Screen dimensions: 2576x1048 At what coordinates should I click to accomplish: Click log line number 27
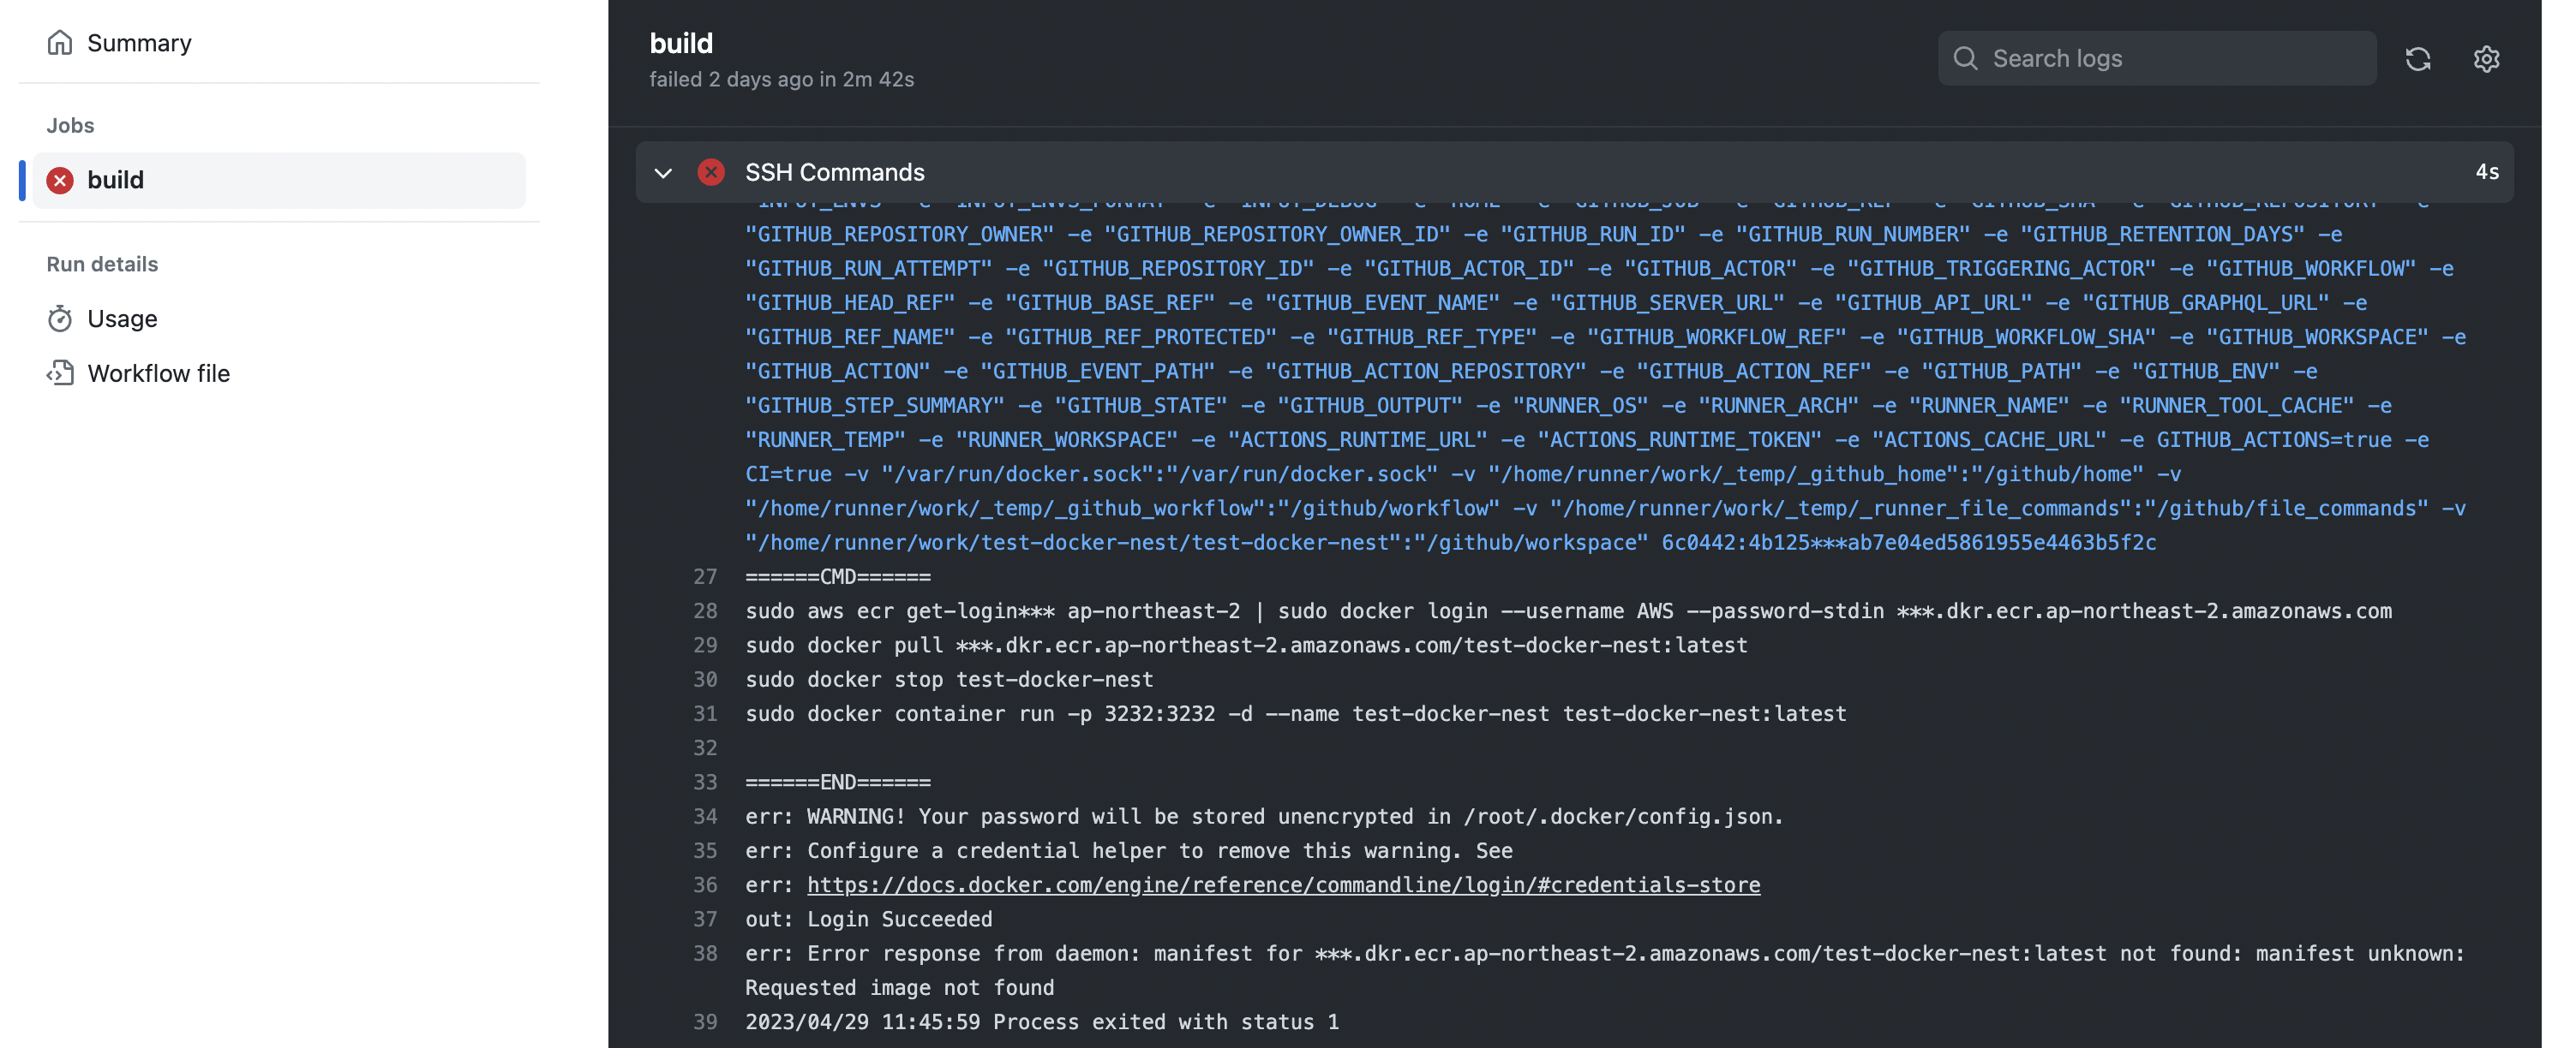pyautogui.click(x=705, y=576)
